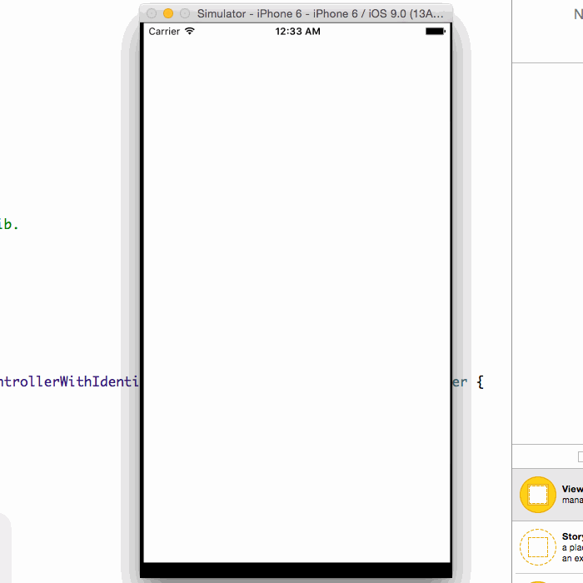Place cursor on the ntrollerWithIdenti code text
583x583 pixels.
tap(70, 382)
